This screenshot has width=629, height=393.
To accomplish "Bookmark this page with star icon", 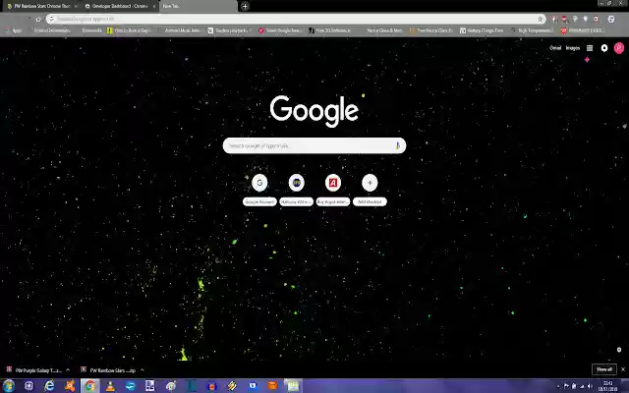I will click(541, 19).
